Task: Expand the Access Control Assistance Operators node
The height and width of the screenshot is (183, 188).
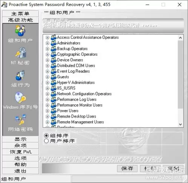Action: [47, 38]
